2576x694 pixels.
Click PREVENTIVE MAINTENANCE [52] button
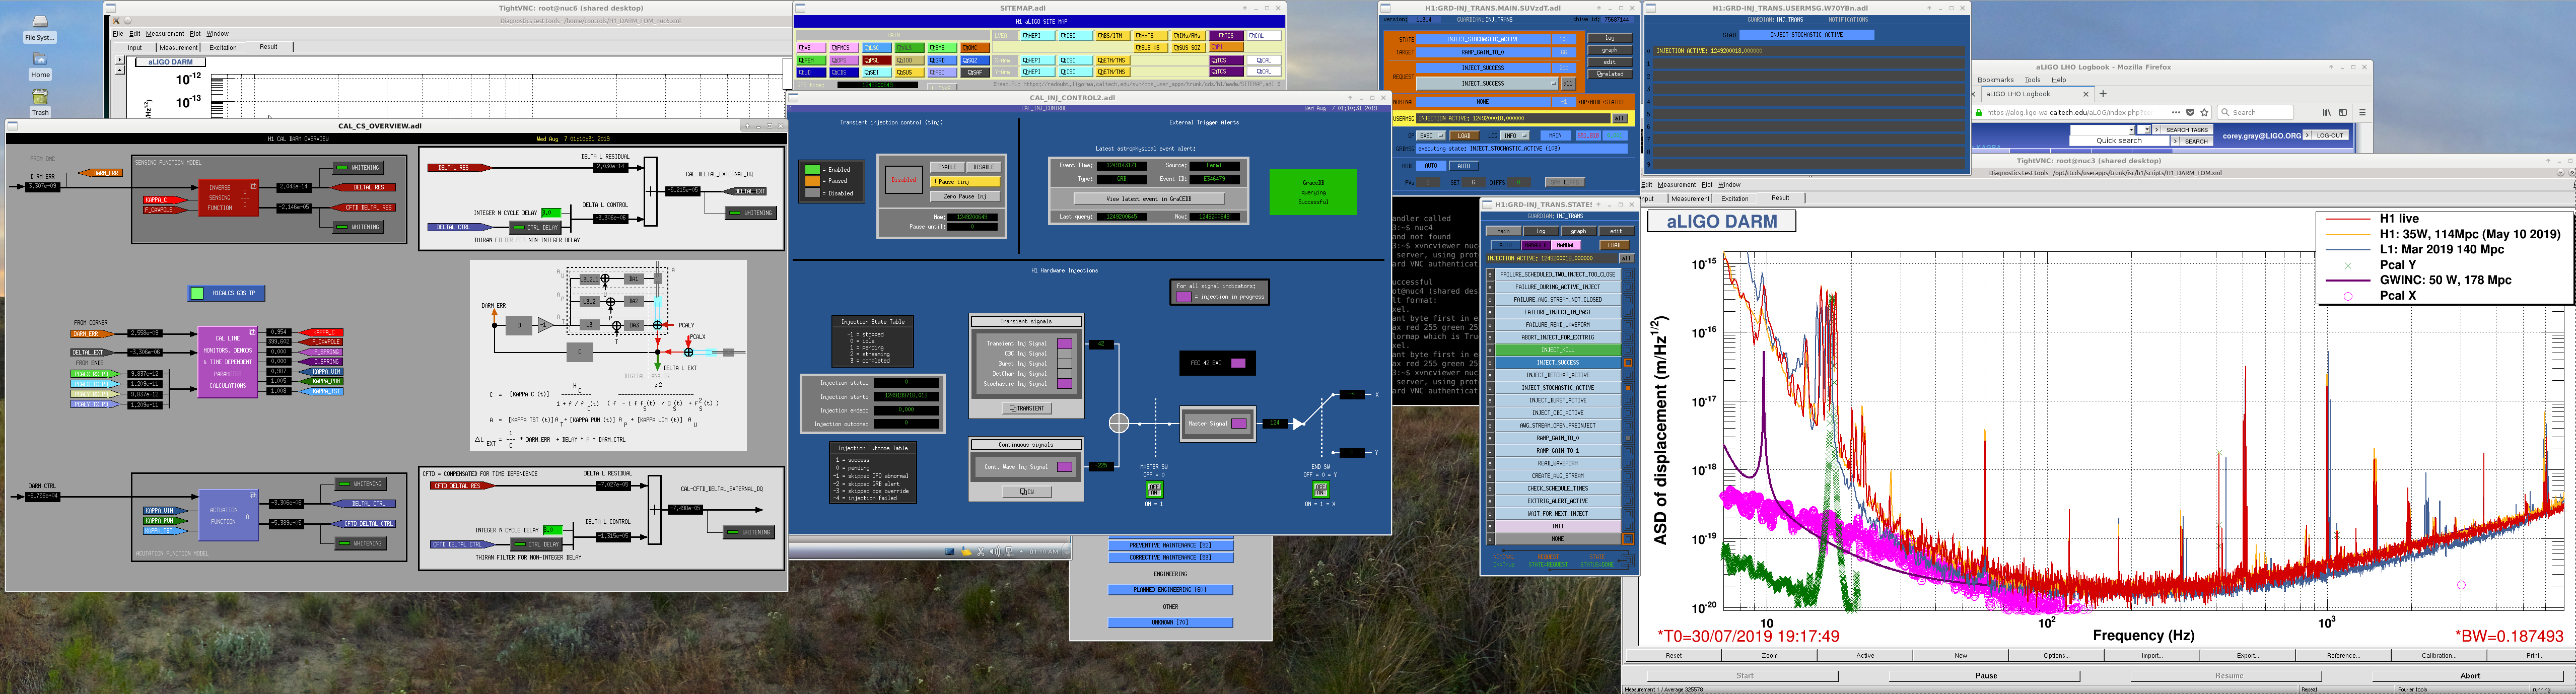pyautogui.click(x=1170, y=545)
